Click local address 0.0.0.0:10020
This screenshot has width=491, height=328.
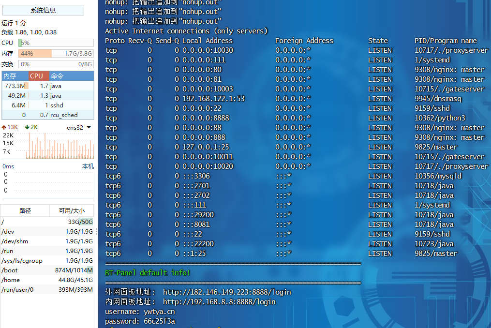coord(208,166)
